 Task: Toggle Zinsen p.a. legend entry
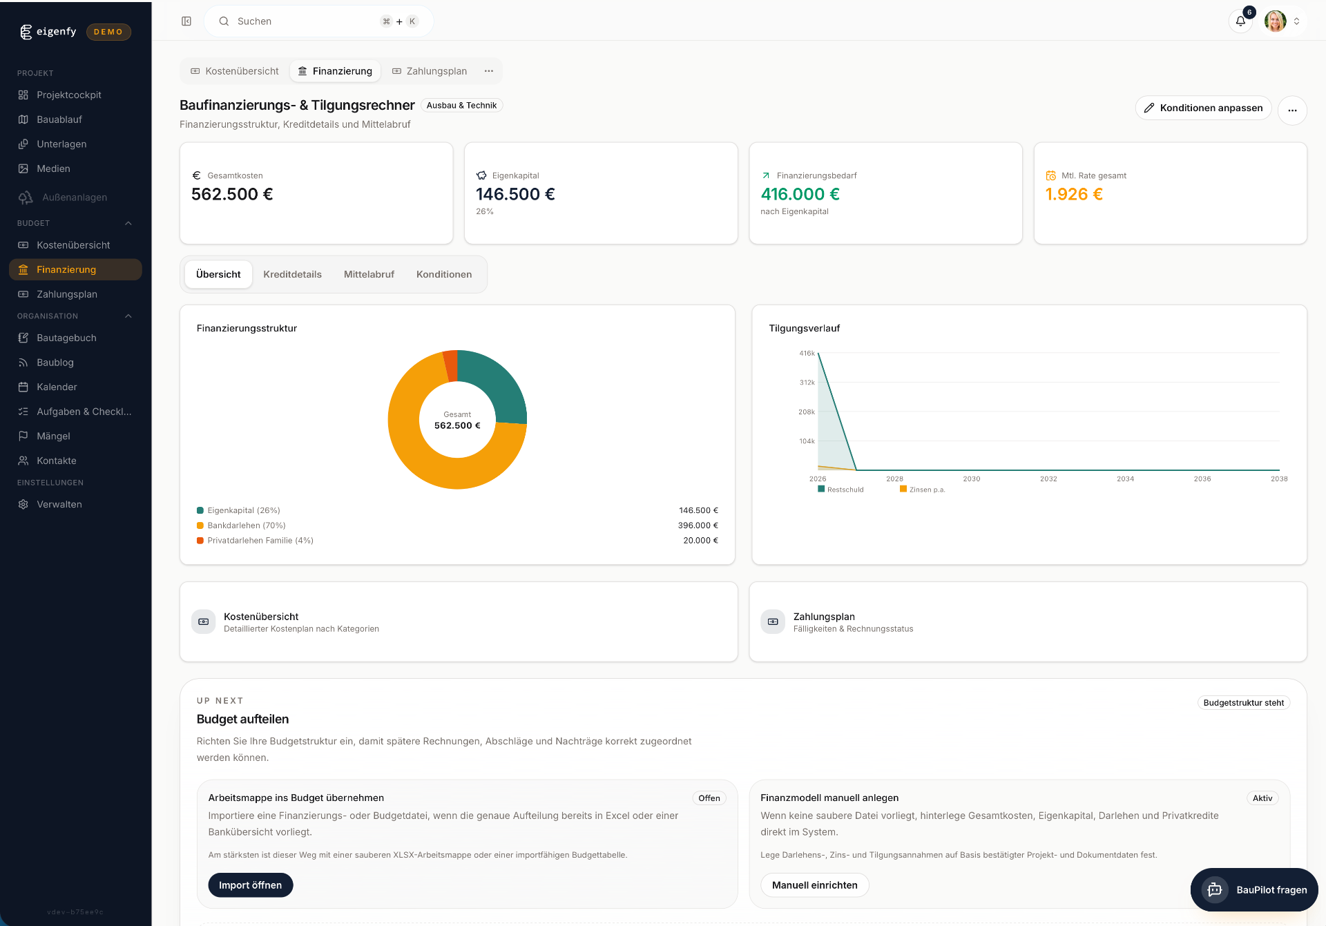click(x=922, y=489)
